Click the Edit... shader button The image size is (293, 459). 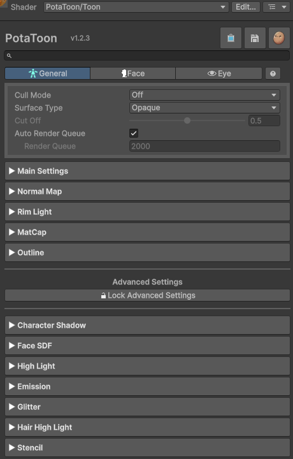[246, 7]
